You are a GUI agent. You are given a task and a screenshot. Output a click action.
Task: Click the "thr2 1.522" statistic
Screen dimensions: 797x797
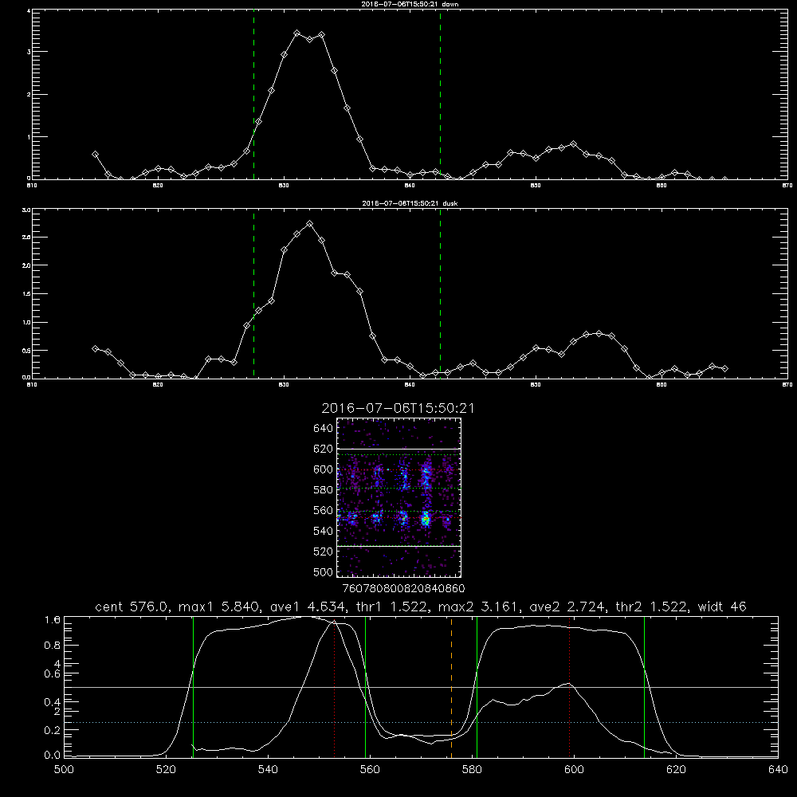click(x=652, y=607)
